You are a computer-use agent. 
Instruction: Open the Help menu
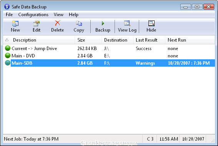click(73, 15)
